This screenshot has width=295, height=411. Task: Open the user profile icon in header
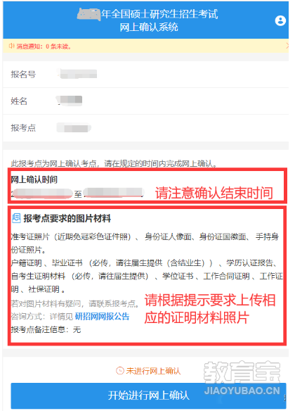(x=280, y=20)
